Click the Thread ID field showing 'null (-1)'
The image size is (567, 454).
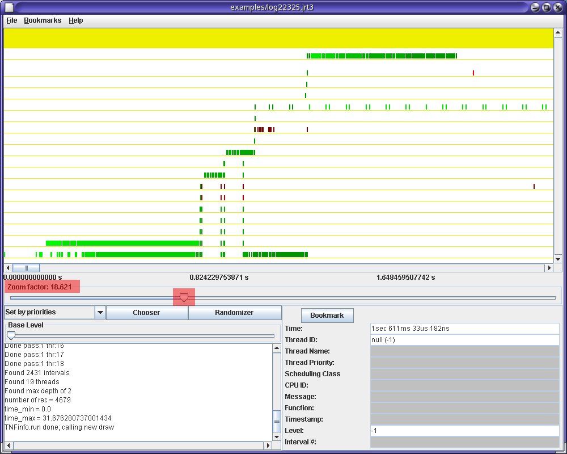(465, 339)
